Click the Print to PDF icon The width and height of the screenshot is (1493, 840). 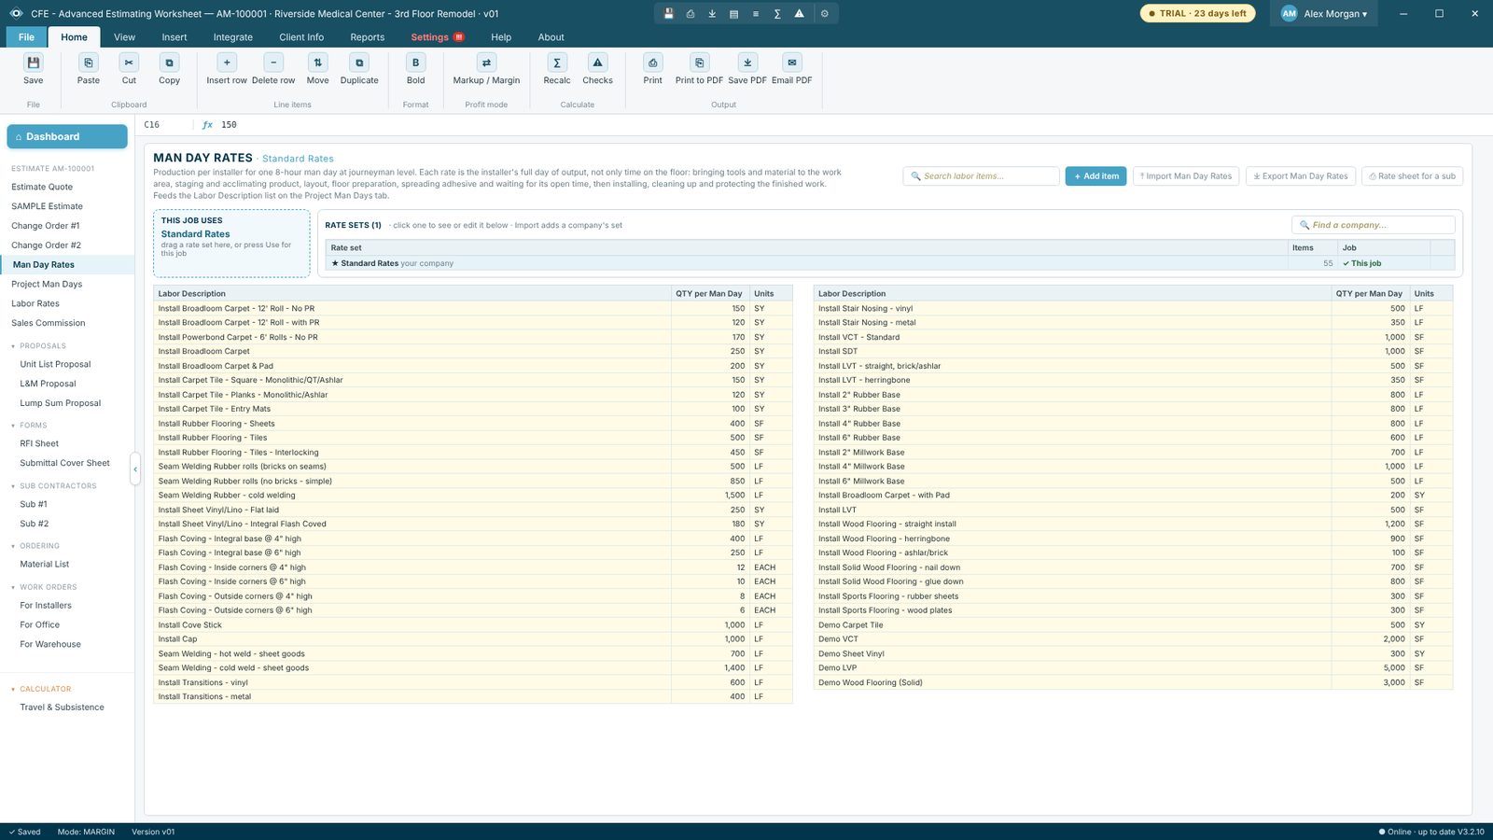pyautogui.click(x=699, y=63)
